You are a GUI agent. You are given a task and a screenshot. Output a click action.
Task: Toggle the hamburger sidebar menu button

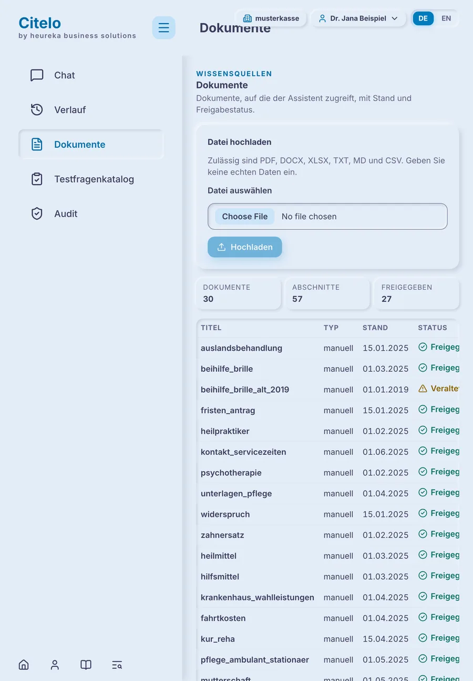tap(164, 27)
